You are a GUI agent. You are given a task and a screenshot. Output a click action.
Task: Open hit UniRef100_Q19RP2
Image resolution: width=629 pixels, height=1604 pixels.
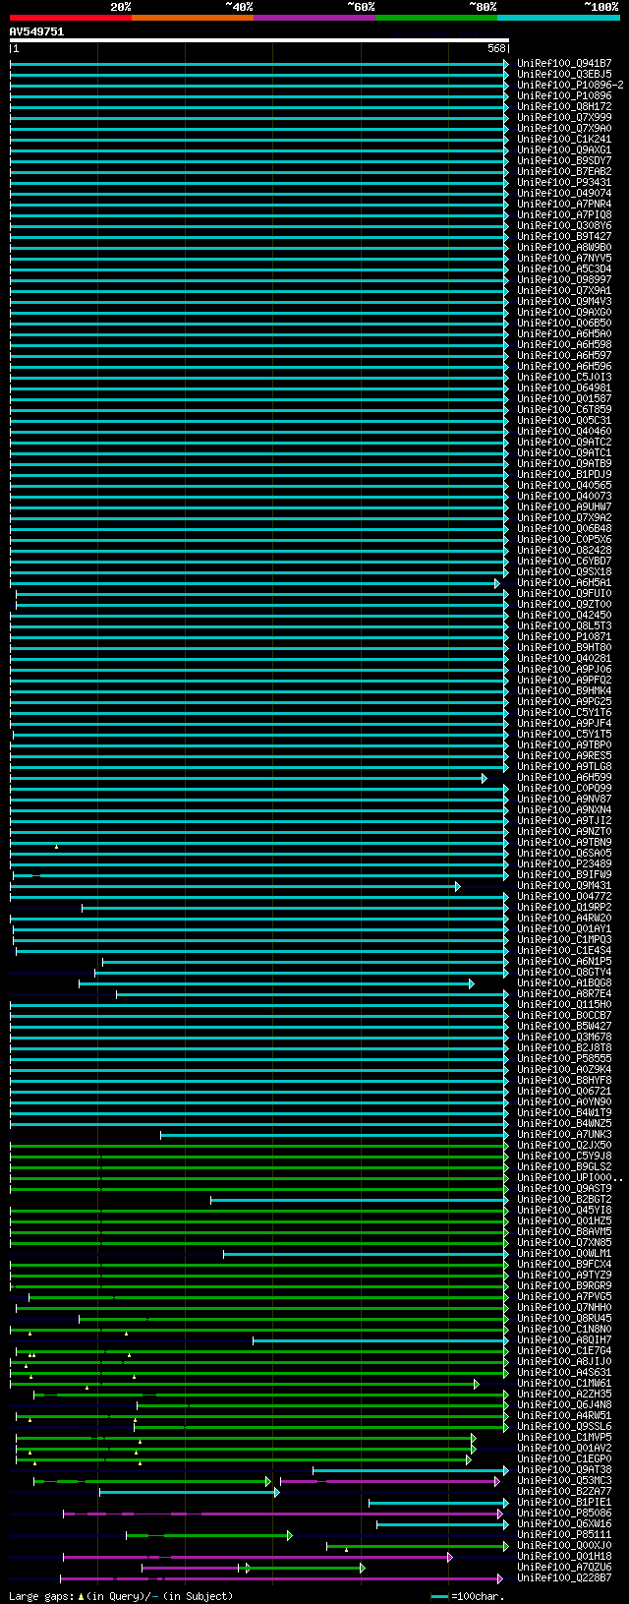[x=564, y=907]
